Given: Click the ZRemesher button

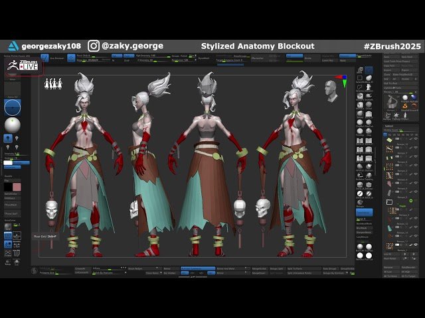Looking at the screenshot, I should click(258, 58).
